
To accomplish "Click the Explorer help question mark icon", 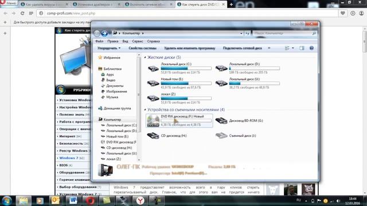I will [x=311, y=48].
